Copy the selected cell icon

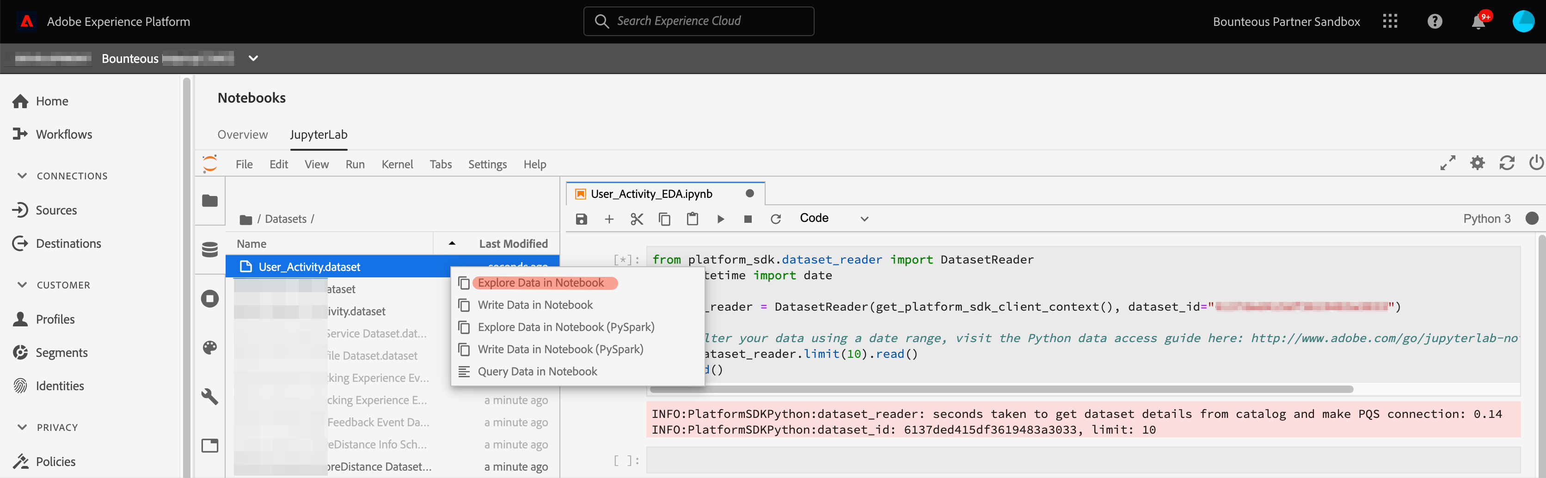tap(664, 220)
